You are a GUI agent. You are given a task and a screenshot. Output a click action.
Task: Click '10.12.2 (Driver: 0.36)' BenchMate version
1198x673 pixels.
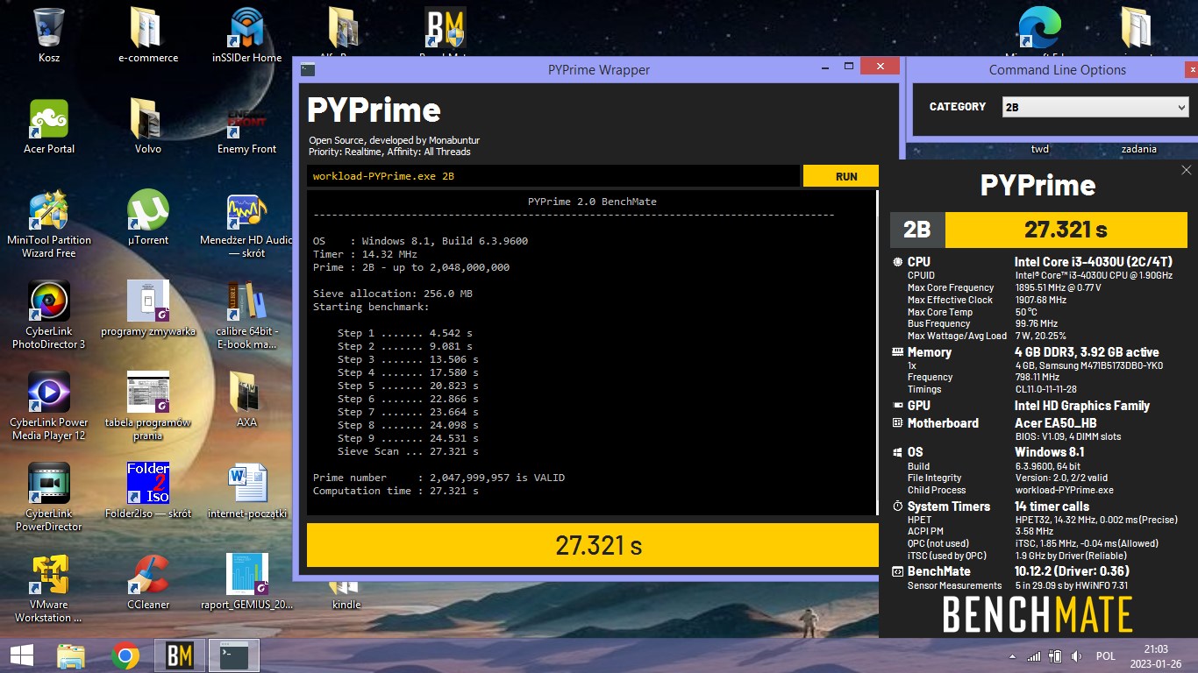1072,571
